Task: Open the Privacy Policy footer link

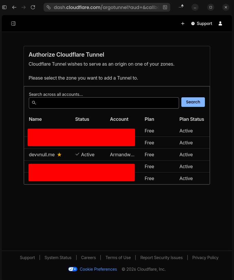Action: [x=205, y=258]
